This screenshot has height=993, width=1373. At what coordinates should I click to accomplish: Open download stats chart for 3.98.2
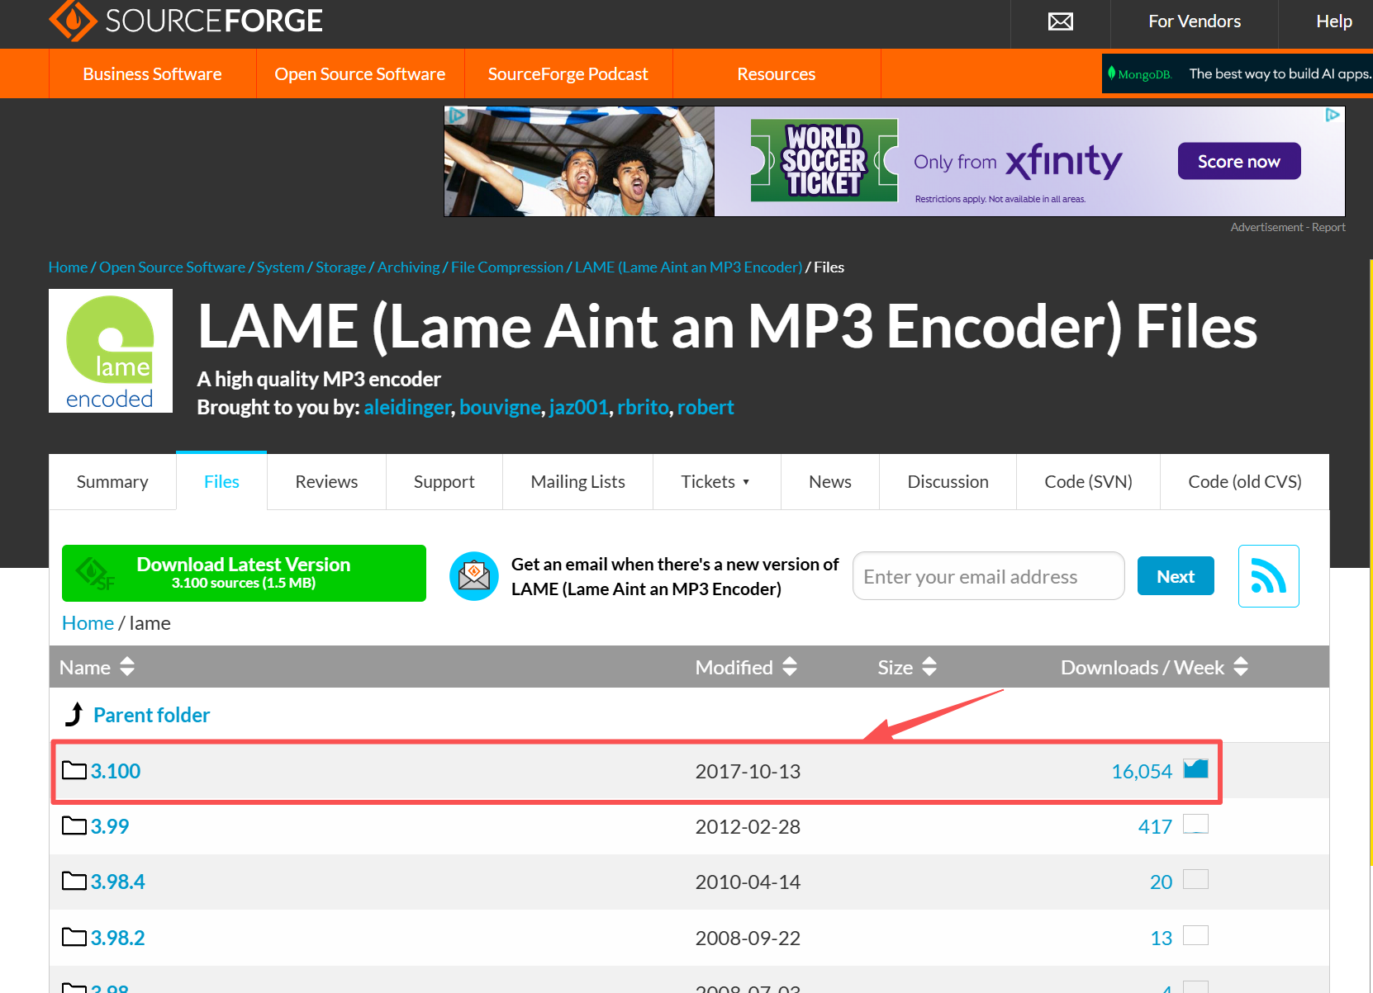(1195, 935)
